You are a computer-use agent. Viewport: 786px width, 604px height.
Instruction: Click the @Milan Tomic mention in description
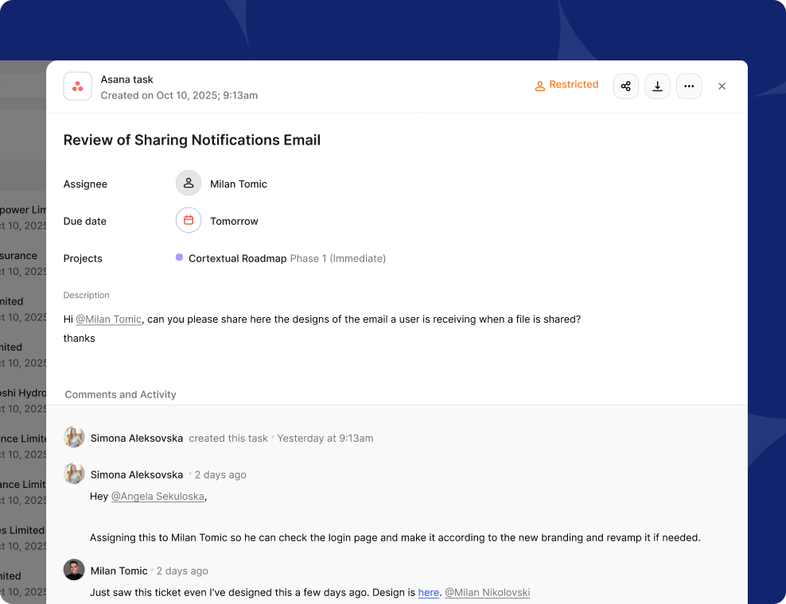[108, 319]
